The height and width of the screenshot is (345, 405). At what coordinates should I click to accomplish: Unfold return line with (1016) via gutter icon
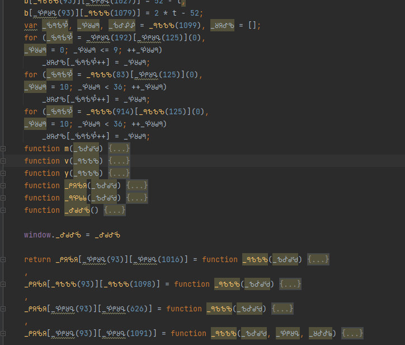click(3, 260)
